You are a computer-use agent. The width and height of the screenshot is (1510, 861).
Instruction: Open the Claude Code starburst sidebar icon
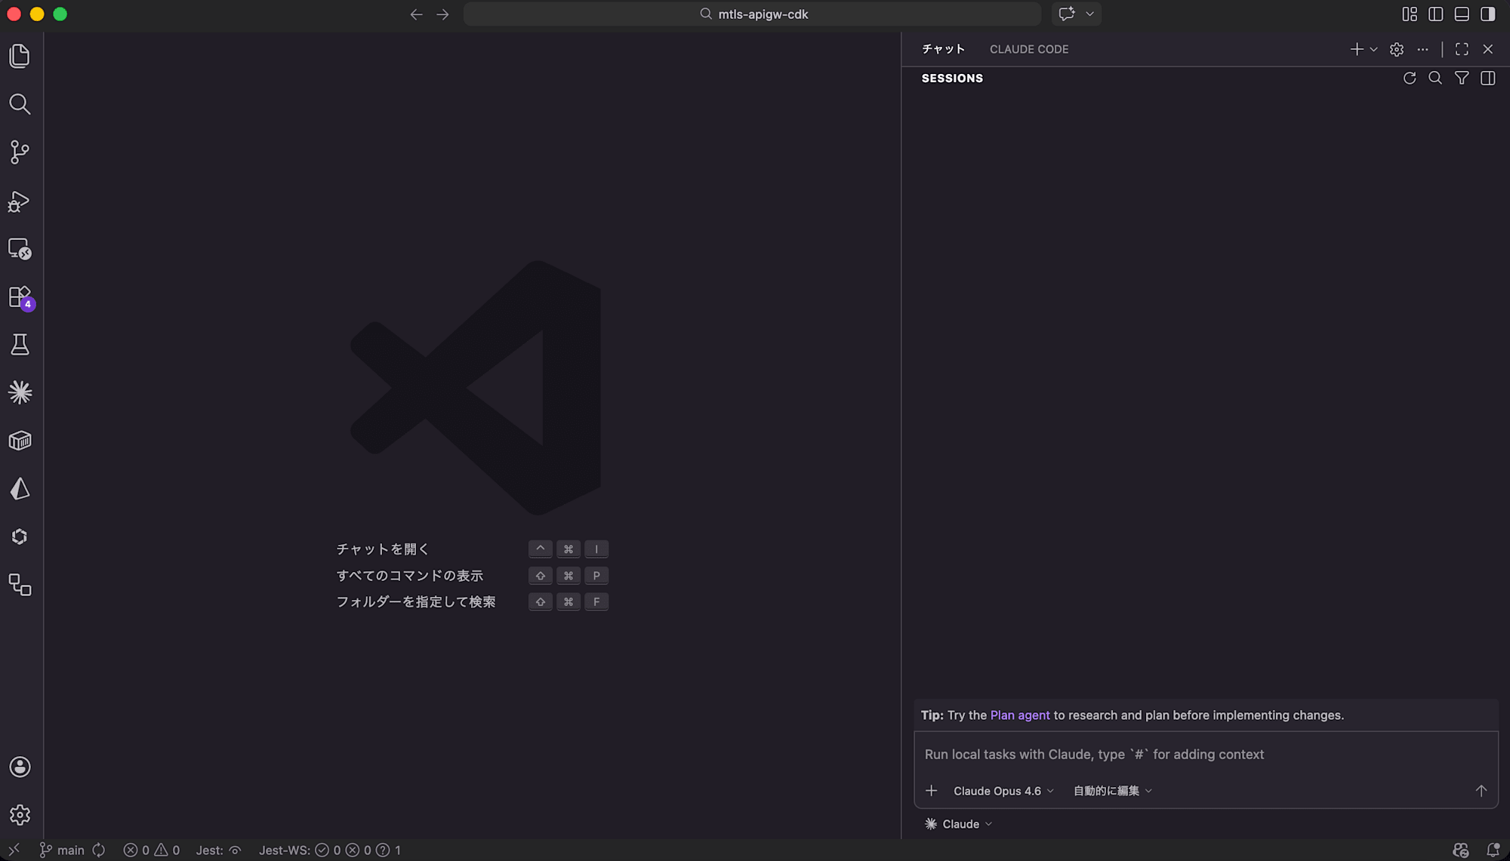pos(20,392)
